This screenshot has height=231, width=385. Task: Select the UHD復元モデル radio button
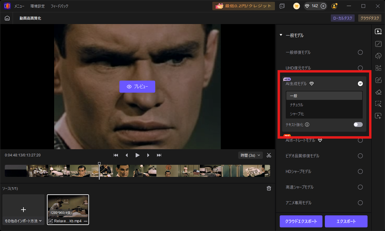click(x=360, y=68)
